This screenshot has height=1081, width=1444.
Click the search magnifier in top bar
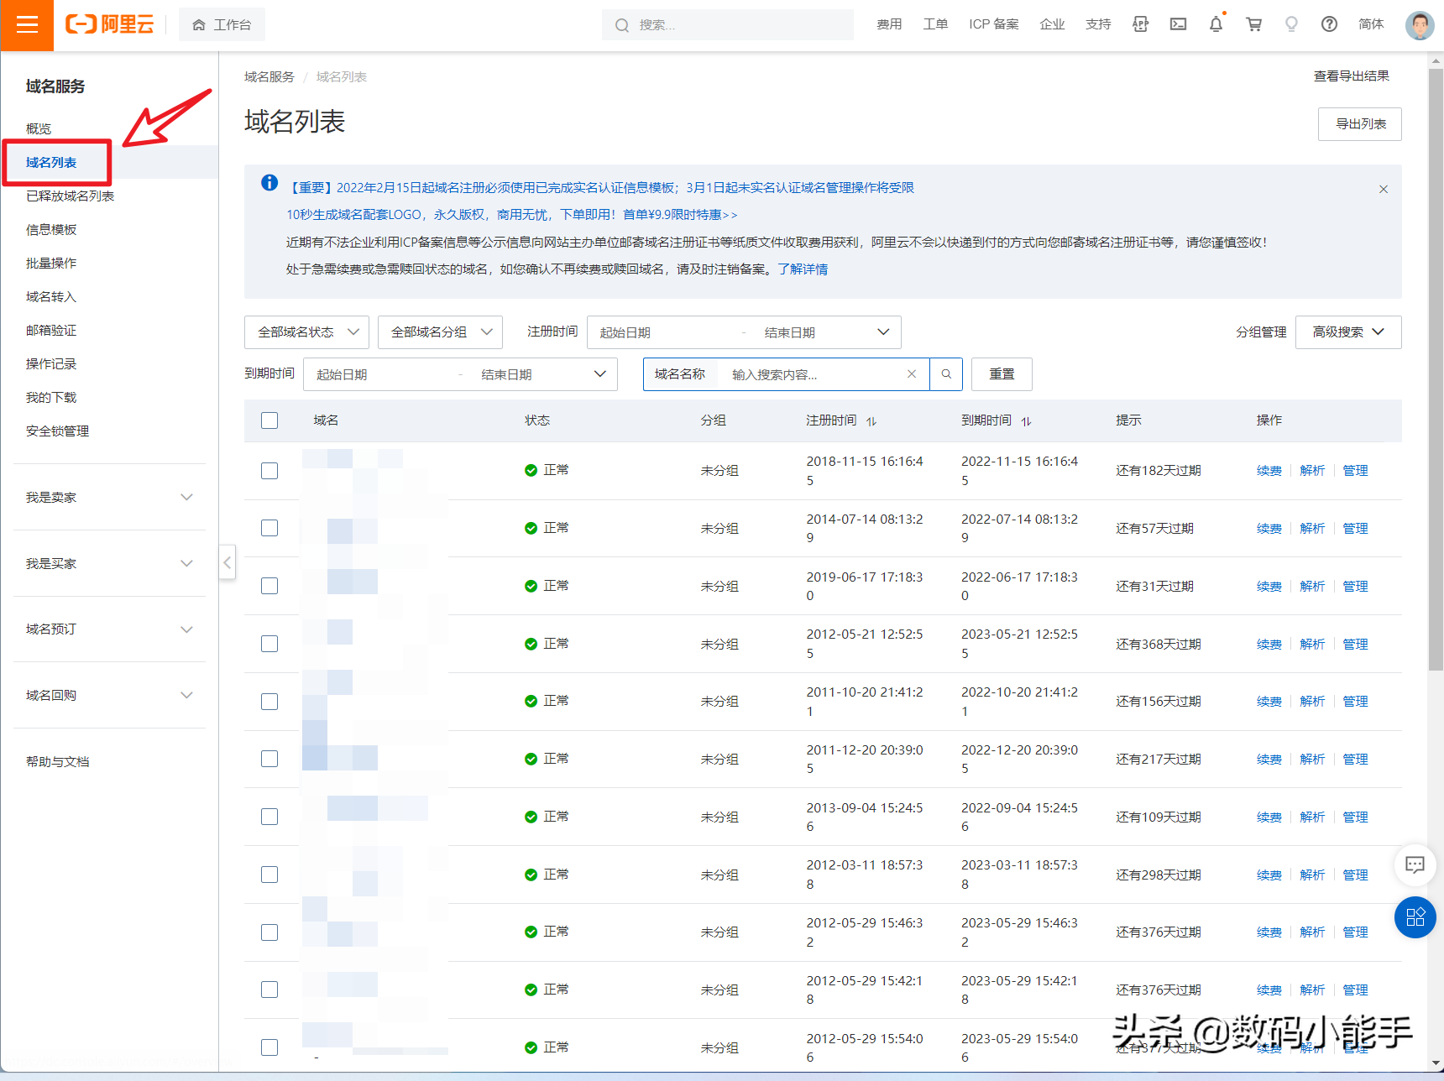coord(622,25)
